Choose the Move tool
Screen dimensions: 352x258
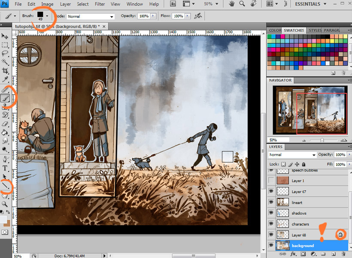[6, 36]
